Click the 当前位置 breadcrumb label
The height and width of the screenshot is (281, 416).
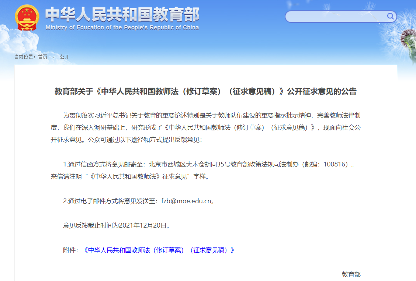[x=25, y=57]
